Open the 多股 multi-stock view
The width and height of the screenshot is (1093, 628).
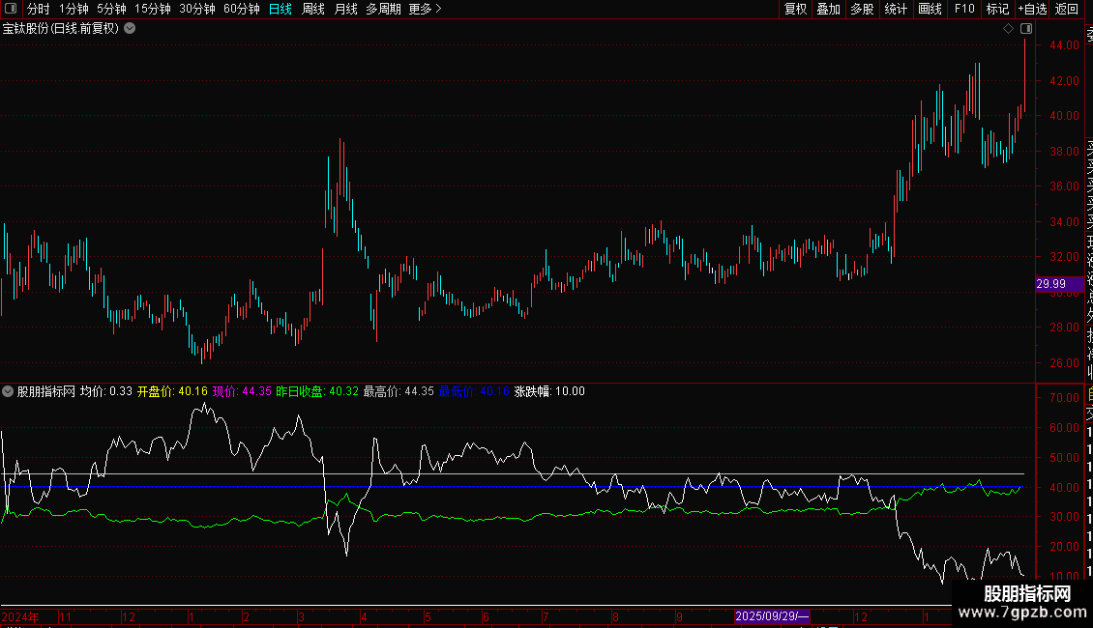pos(862,9)
